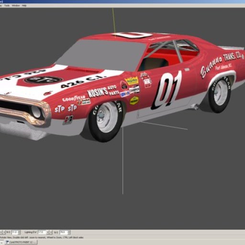Open the Help menu

click(x=24, y=6)
